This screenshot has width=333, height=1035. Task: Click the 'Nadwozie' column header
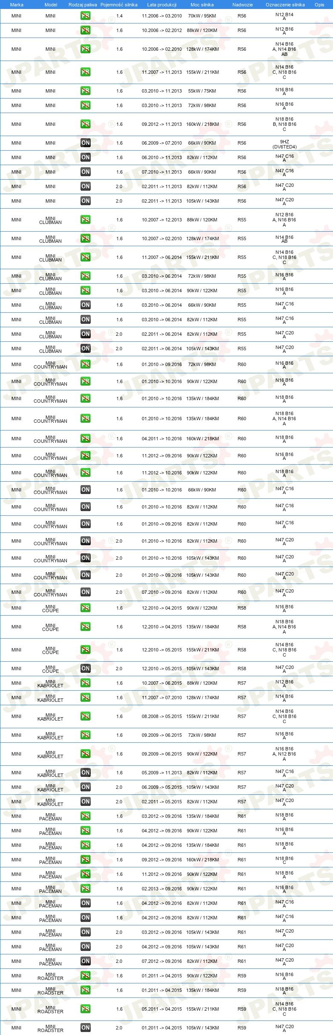pos(243,5)
